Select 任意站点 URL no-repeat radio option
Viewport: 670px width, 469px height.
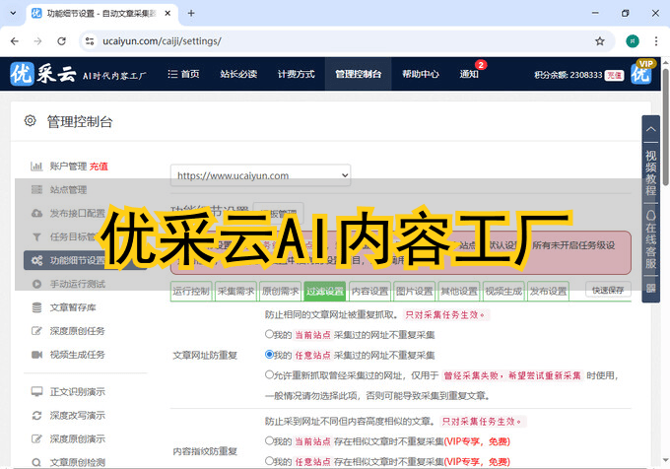coord(269,354)
